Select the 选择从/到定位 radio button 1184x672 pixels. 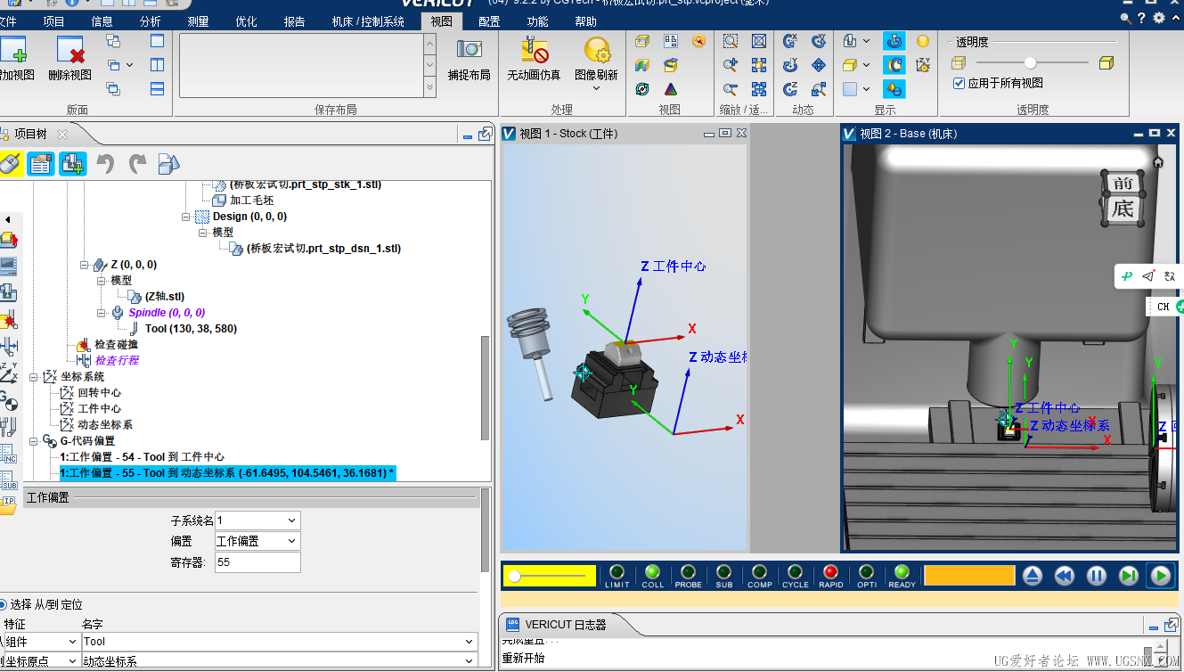pyautogui.click(x=3, y=604)
